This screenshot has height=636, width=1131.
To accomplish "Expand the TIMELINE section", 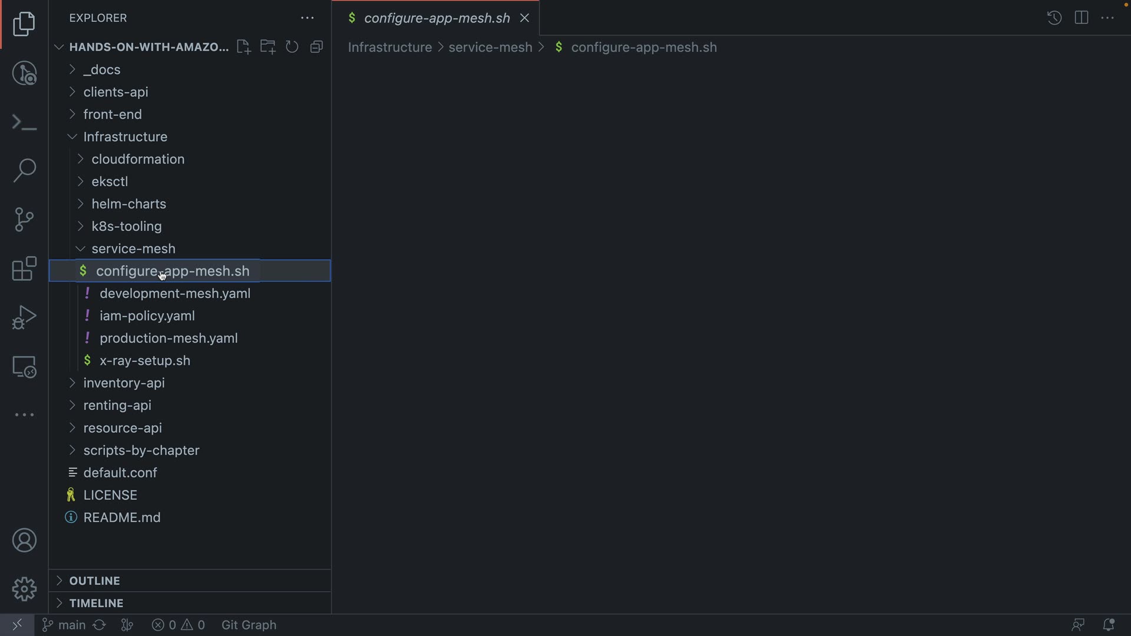I will click(x=96, y=603).
